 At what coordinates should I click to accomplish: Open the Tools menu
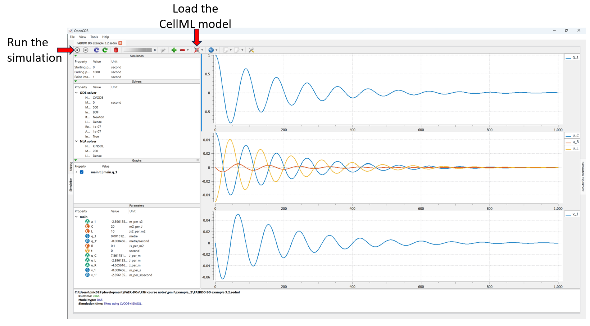[x=94, y=37]
